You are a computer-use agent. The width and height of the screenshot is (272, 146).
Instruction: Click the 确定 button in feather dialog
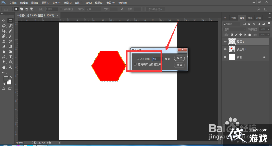180,58
